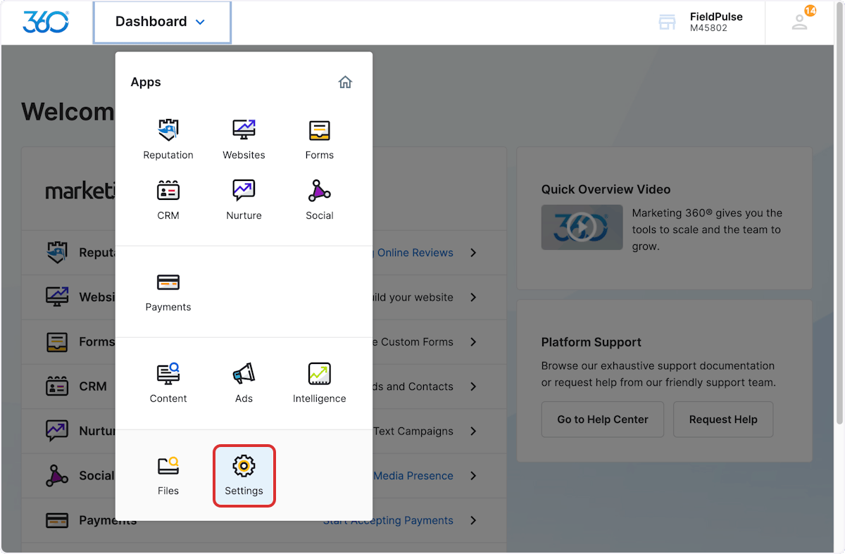Open the Ads app in Apps menu
Screen dimensions: 845x554
(244, 383)
